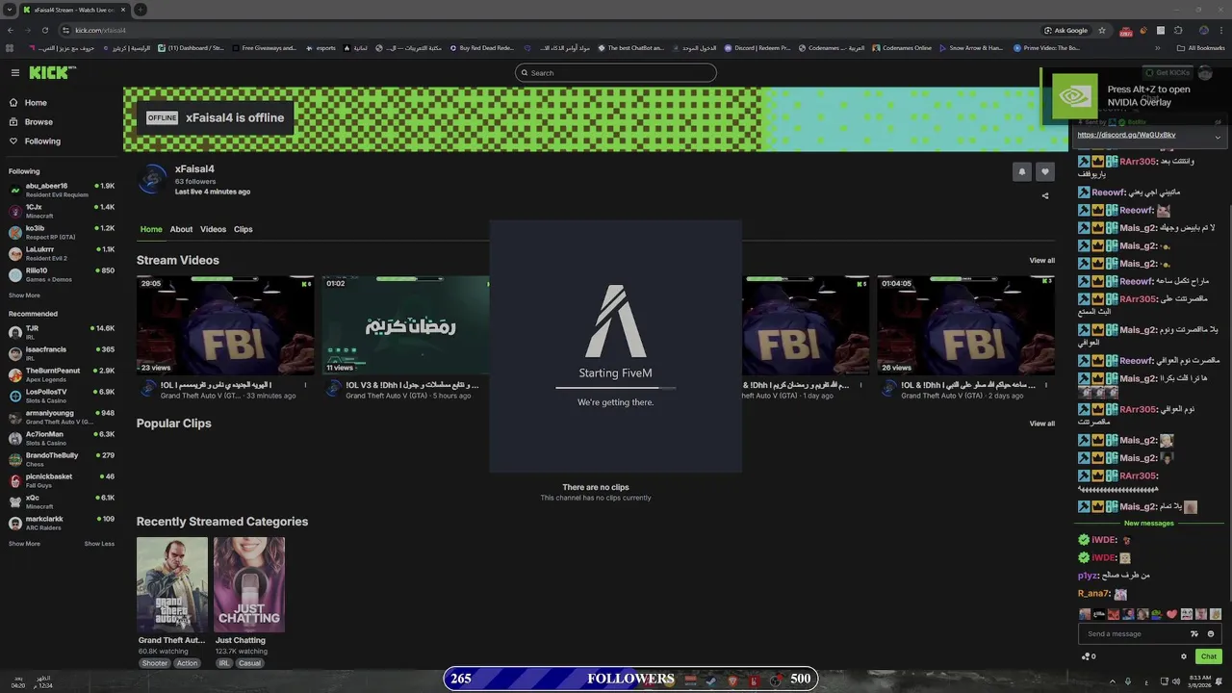Screen dimensions: 1232x693
Task: Jump to New messages in chat
Action: click(1148, 524)
